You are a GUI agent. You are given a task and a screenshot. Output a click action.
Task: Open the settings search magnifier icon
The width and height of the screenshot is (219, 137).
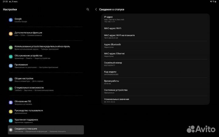(x=88, y=9)
